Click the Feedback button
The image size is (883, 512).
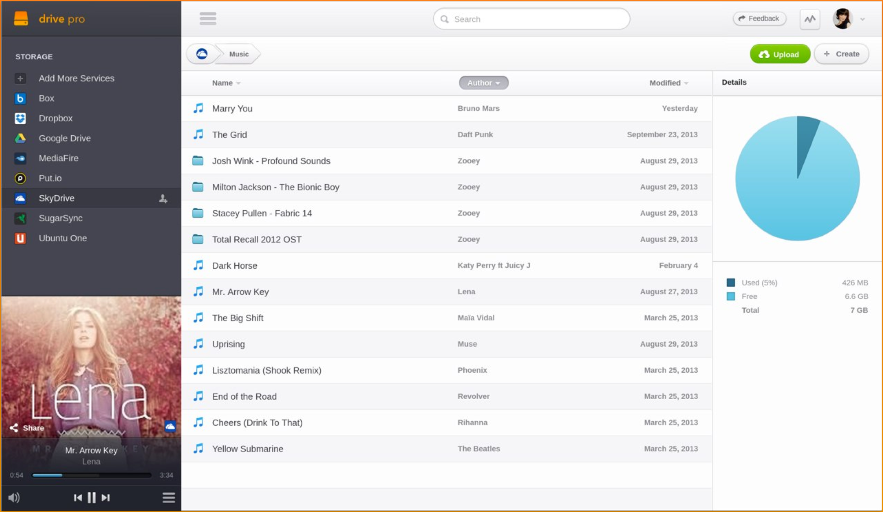click(759, 19)
